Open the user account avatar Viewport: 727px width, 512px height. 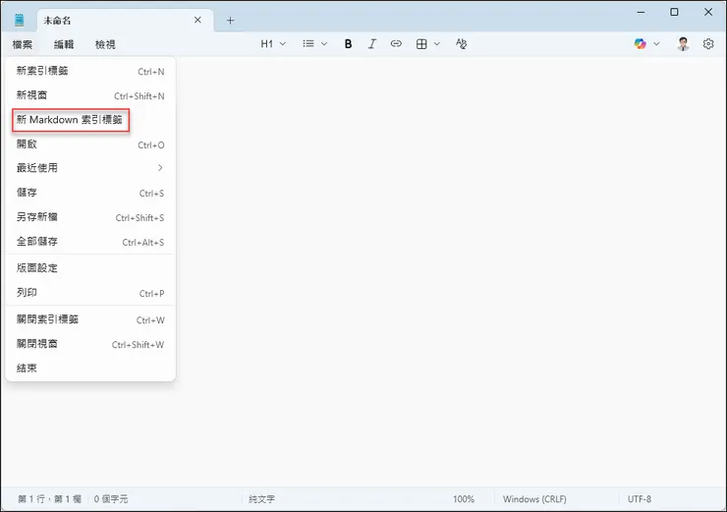coord(683,44)
